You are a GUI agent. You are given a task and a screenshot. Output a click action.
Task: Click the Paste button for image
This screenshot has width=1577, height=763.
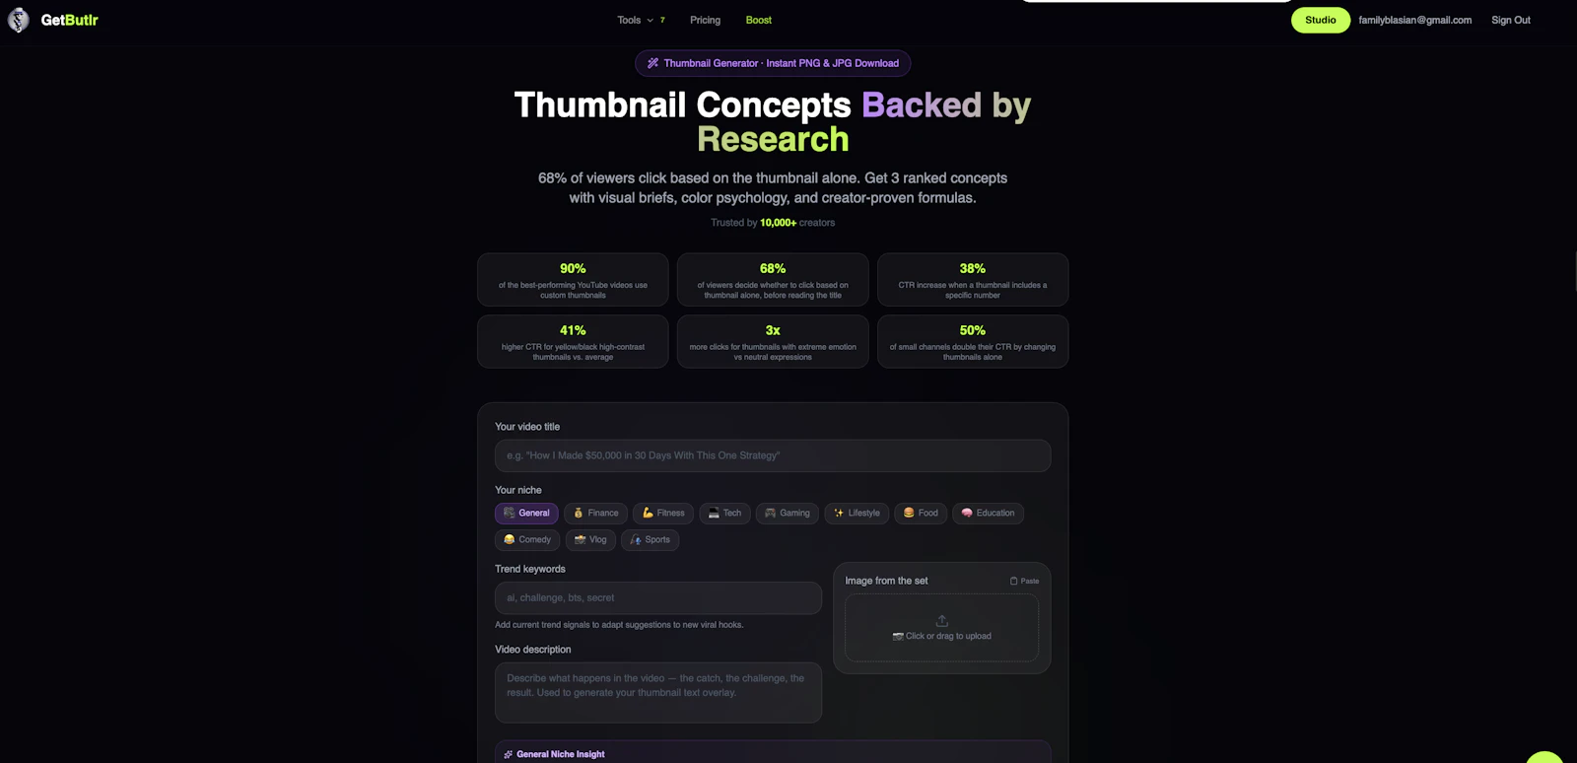pos(1025,581)
